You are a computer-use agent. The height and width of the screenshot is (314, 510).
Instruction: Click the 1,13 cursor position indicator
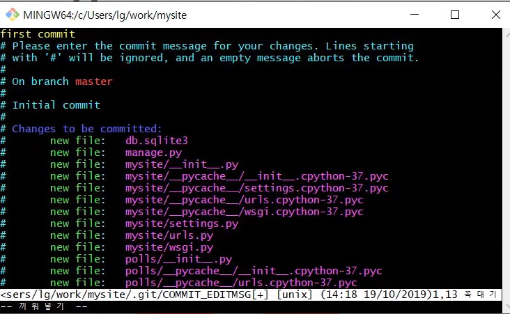(x=445, y=295)
